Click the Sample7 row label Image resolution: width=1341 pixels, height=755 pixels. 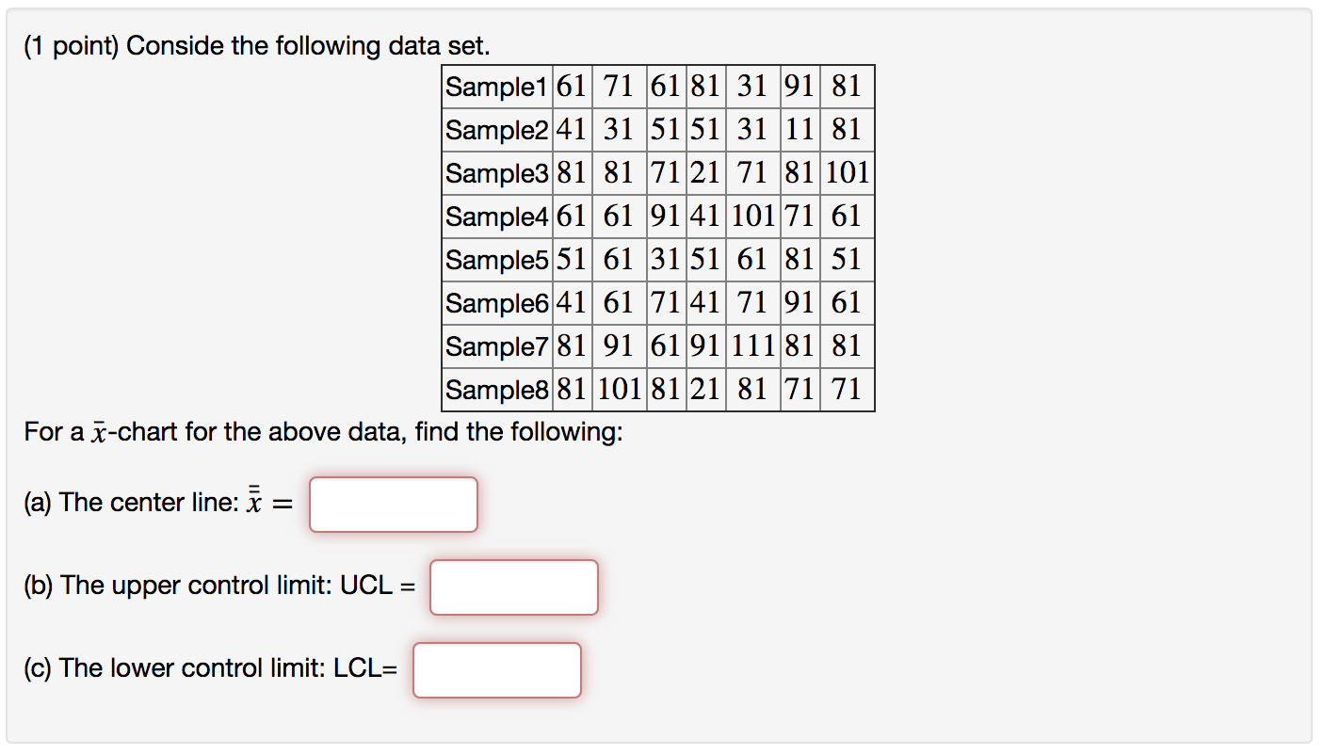[496, 346]
